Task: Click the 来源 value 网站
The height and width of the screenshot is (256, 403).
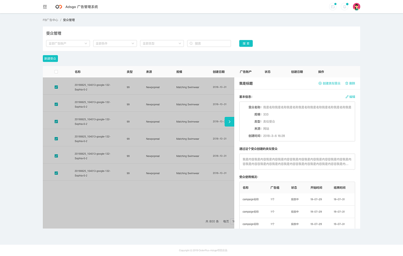Action: tap(266, 129)
